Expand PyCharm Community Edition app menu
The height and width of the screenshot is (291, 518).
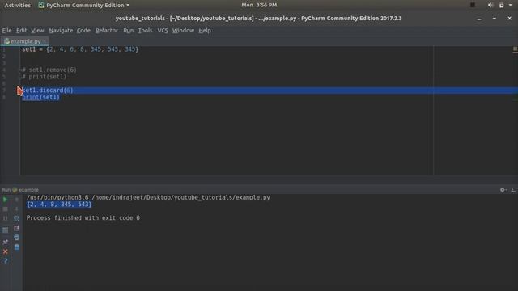click(84, 5)
